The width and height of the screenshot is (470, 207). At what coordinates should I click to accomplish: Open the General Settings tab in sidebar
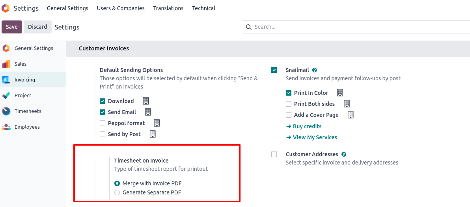click(x=34, y=48)
